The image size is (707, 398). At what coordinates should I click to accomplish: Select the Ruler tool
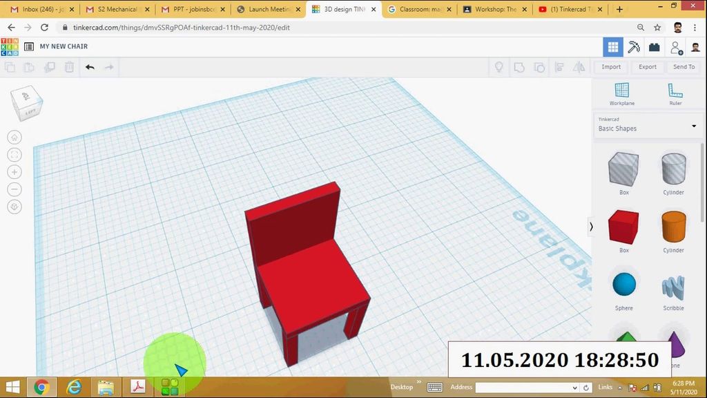675,94
